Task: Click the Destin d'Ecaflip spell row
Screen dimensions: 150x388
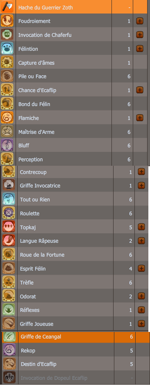Action: click(76, 364)
